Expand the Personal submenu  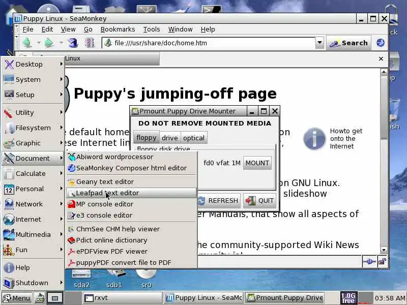coord(33,189)
